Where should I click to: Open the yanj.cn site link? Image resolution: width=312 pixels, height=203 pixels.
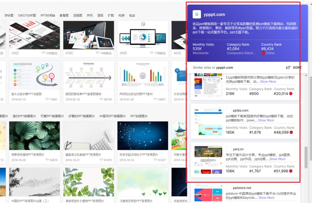click(x=238, y=149)
